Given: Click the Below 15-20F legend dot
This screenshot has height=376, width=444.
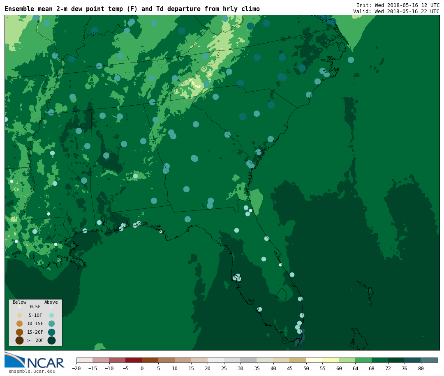Looking at the screenshot, I should pos(20,332).
